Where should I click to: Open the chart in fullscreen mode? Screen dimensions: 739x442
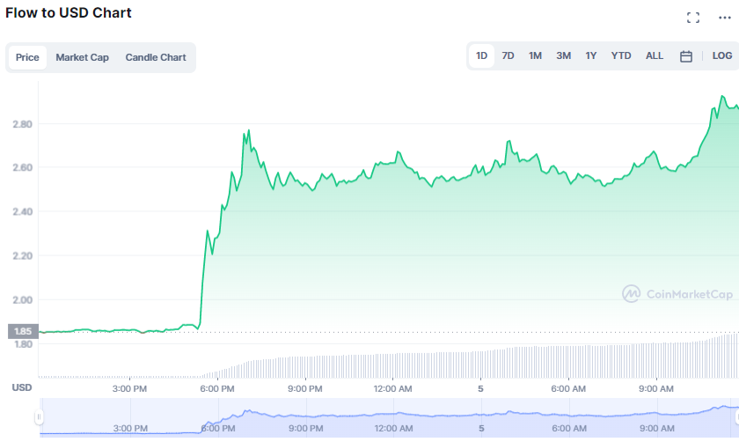(693, 18)
